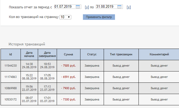Select transaction id 10869988
The width and height of the screenshot is (179, 108).
[11, 88]
